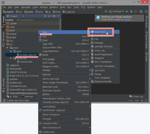
Task: Choose Show in Explorer menu entry
Action: (65, 115)
